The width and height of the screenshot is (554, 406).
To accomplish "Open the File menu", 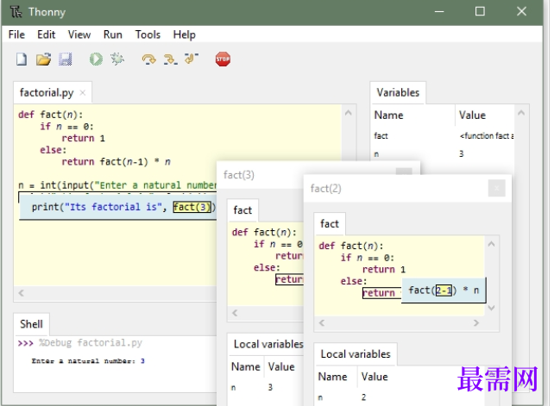I will coord(16,34).
